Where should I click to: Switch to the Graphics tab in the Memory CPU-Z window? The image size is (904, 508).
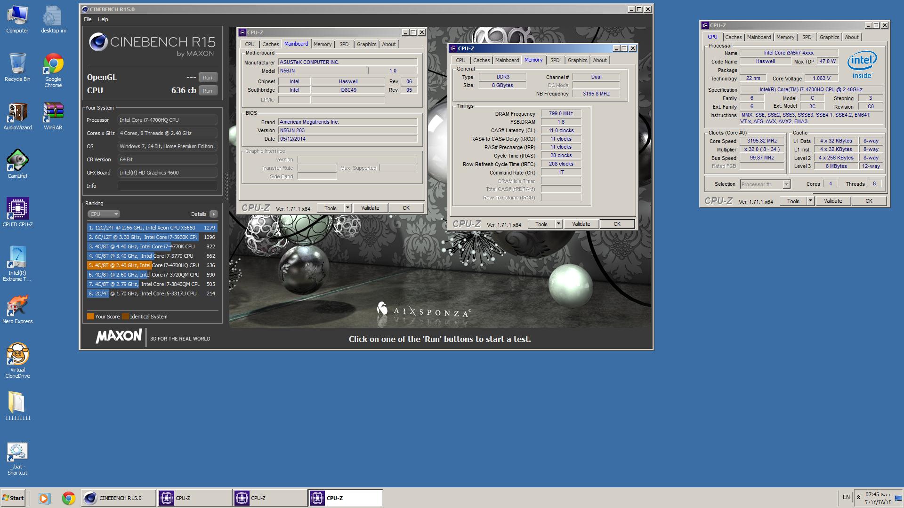577,60
